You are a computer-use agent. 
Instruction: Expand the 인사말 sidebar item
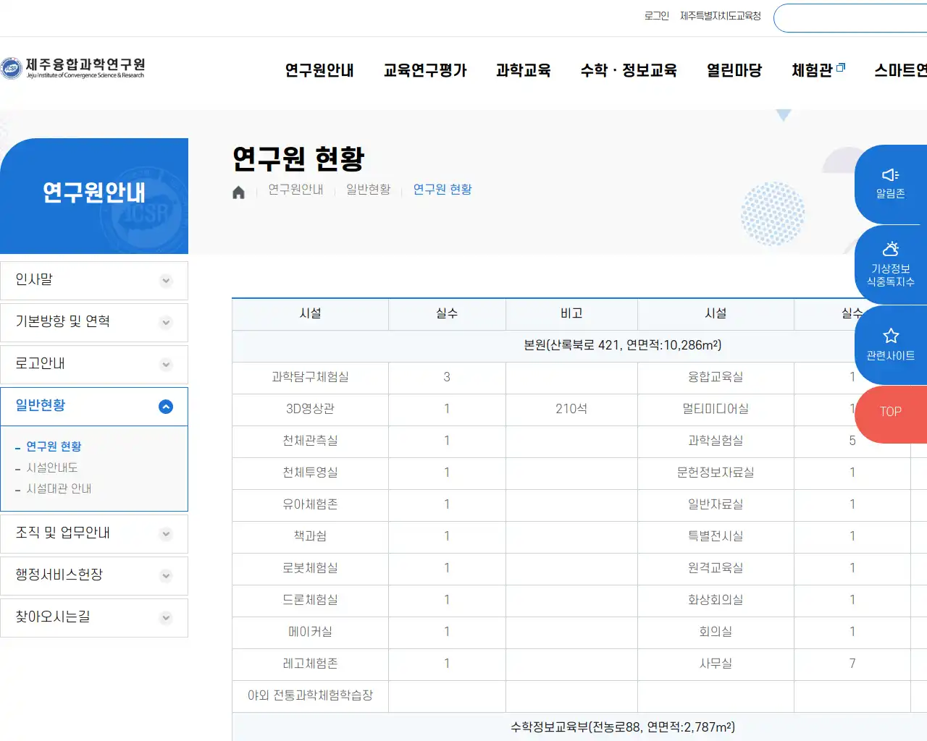point(94,280)
